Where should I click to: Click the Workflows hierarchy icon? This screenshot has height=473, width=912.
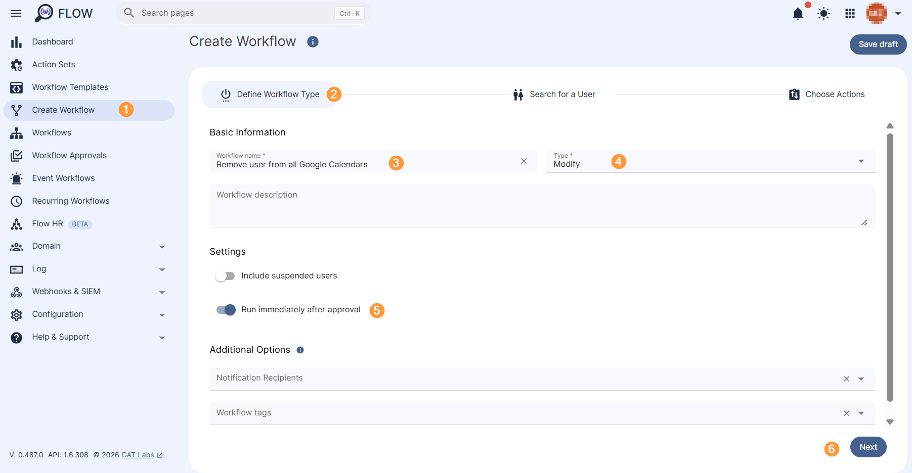coord(17,133)
